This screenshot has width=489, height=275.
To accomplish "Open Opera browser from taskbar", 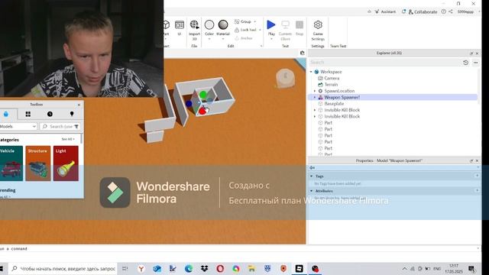I will [220, 268].
